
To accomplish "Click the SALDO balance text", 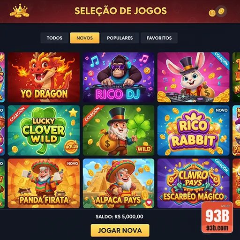I will [x=120, y=217].
